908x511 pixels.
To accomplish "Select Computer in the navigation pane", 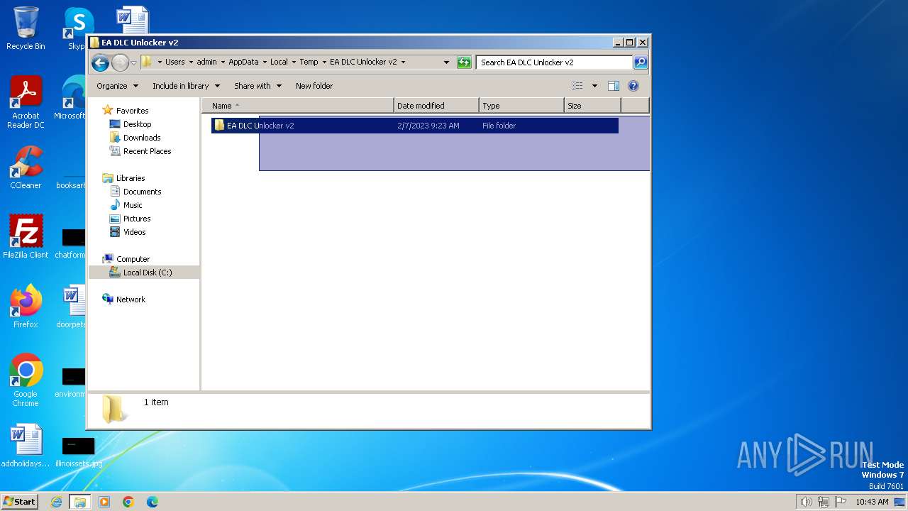I will pyautogui.click(x=126, y=259).
